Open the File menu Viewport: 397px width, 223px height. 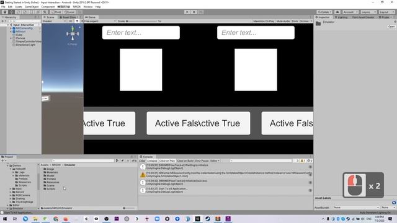pyautogui.click(x=3, y=7)
